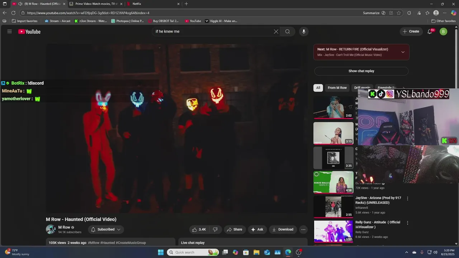Open volume control in system tray

click(436, 252)
